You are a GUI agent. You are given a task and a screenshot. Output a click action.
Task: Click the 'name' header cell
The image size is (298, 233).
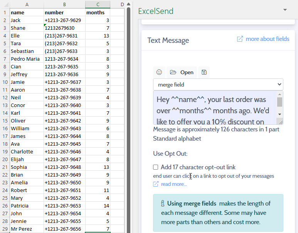tap(27, 13)
